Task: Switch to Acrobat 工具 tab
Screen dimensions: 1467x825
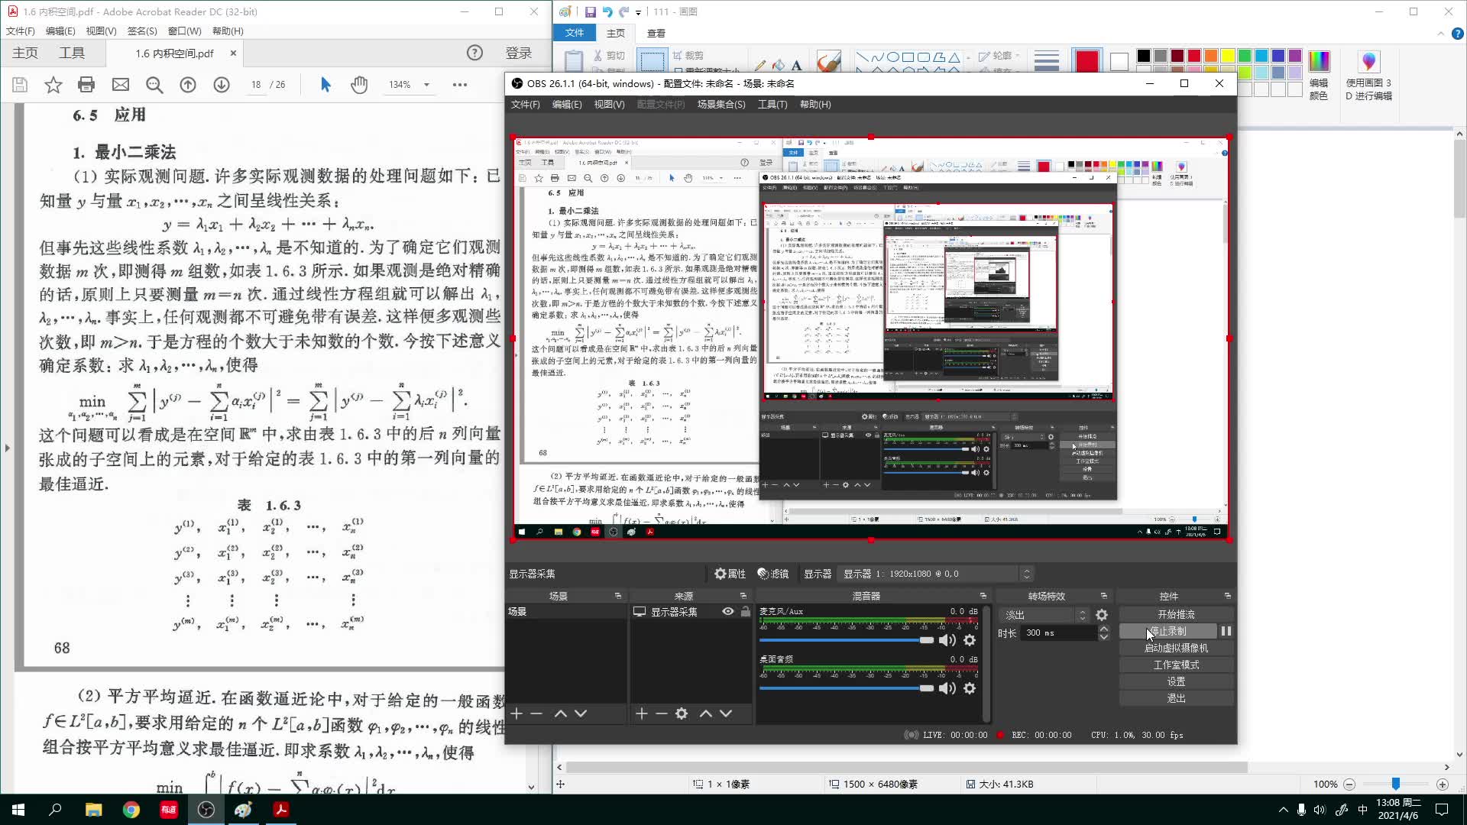Action: point(72,53)
